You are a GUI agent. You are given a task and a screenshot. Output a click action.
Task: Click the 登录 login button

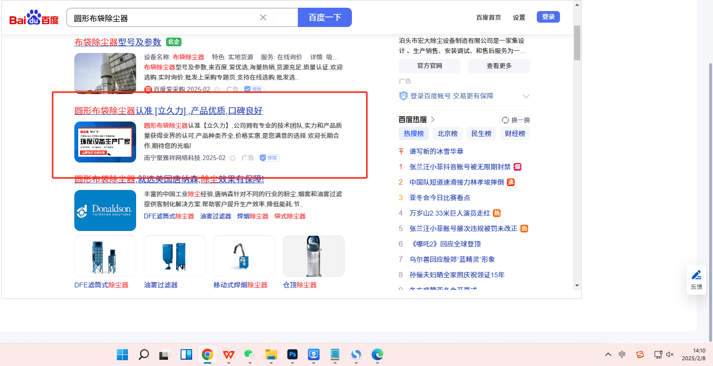[x=548, y=17]
